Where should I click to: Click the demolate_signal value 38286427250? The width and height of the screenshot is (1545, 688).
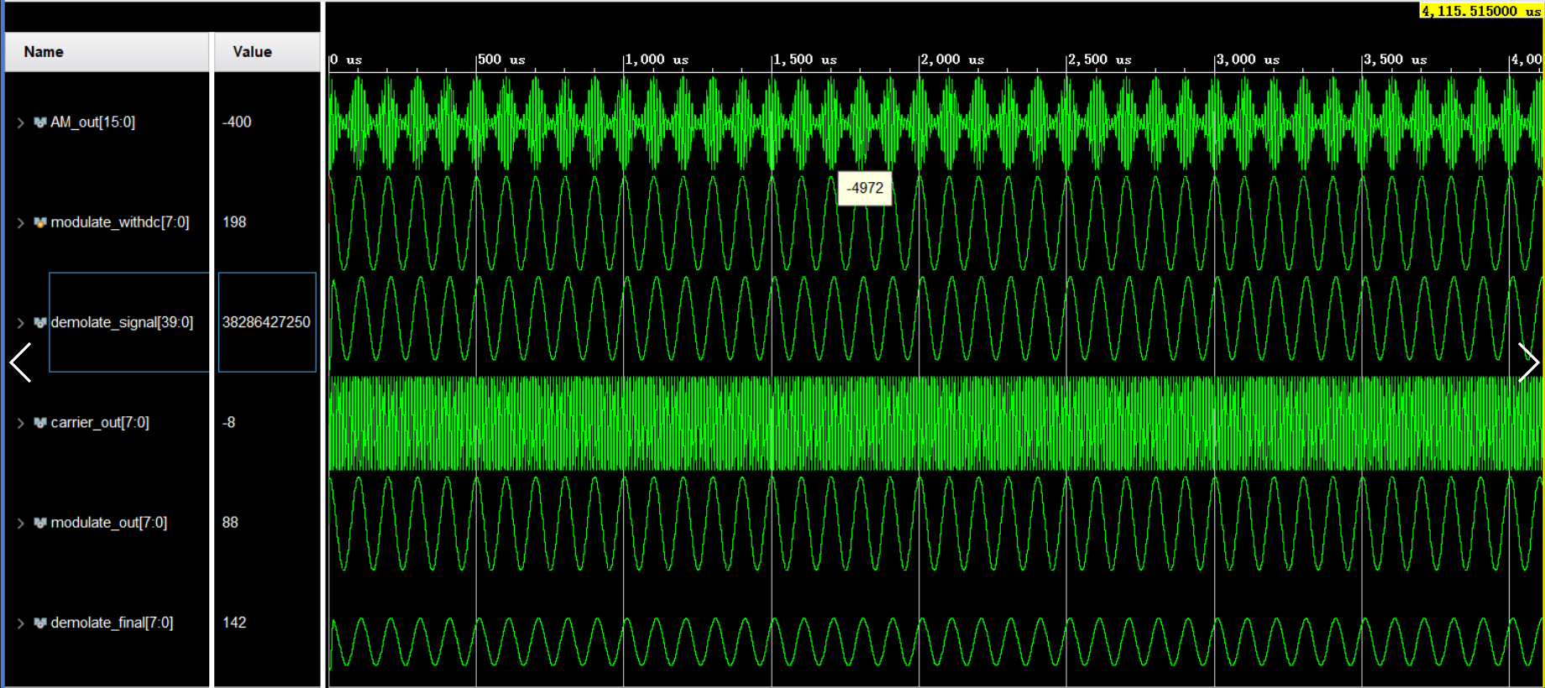(266, 322)
